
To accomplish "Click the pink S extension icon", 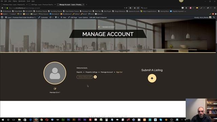I will [191, 8].
